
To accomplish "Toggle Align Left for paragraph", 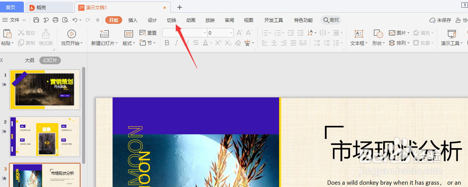I will coord(264,43).
